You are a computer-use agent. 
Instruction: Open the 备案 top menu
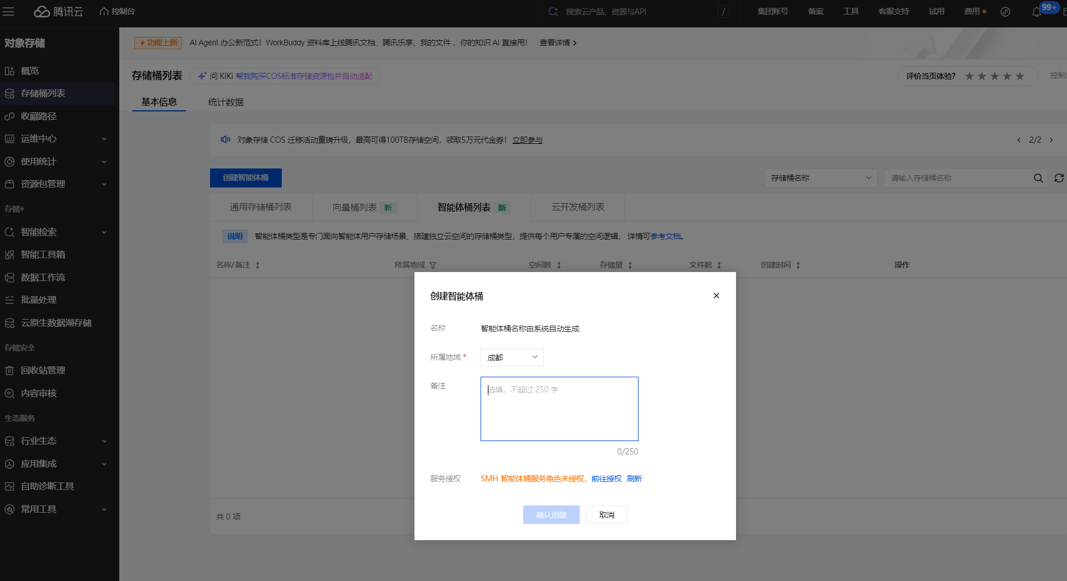[816, 11]
